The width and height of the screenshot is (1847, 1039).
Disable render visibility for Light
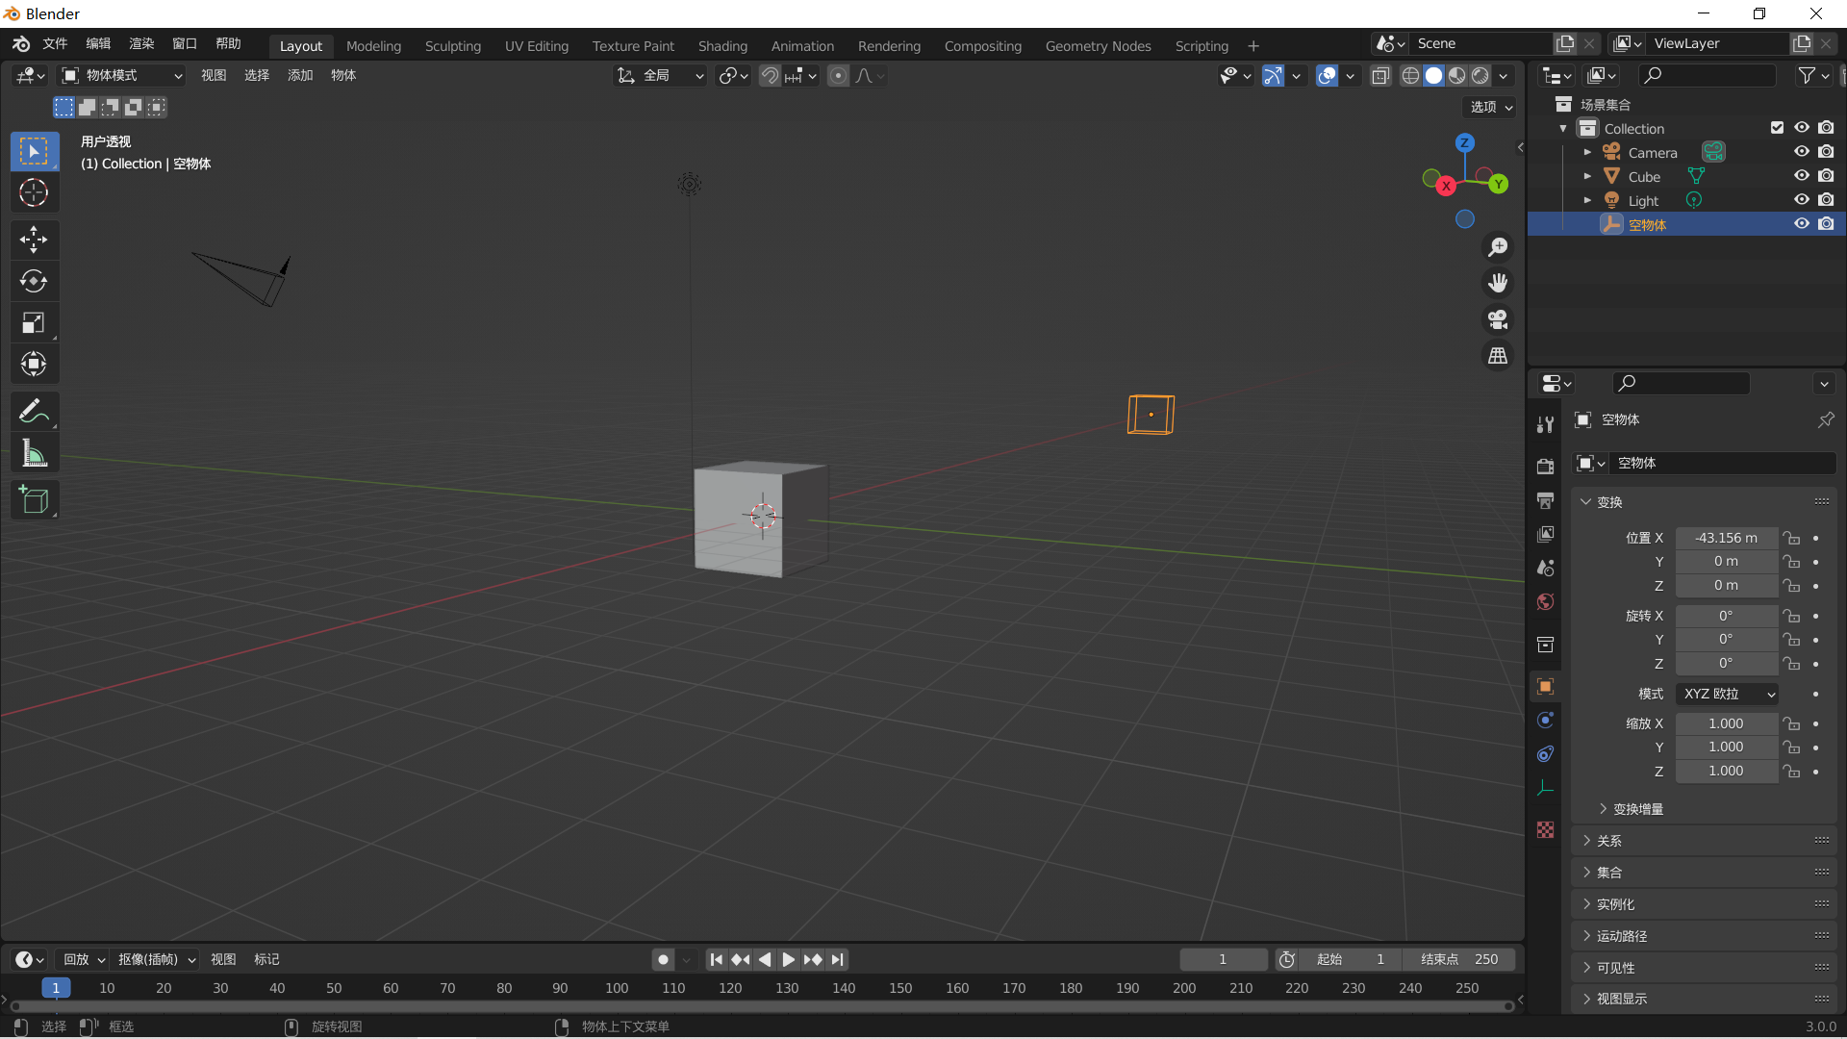point(1827,199)
